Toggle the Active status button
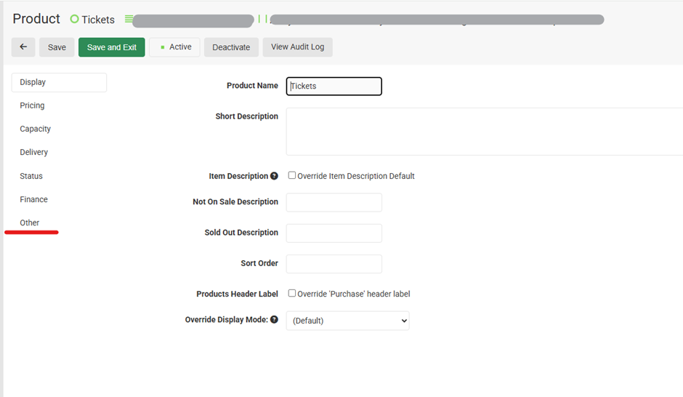The width and height of the screenshot is (683, 397). pos(174,47)
